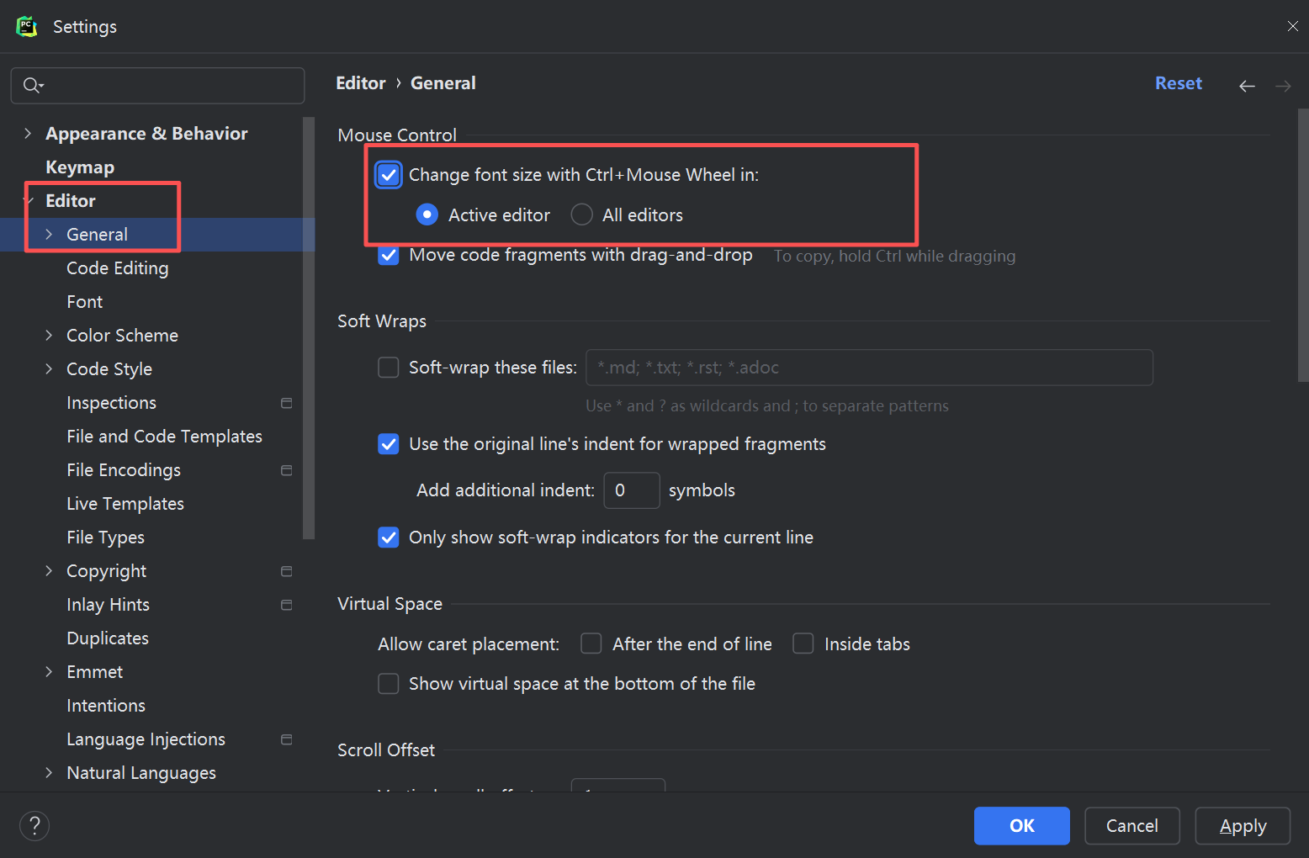
Task: Enable caret After the end of line
Action: point(591,643)
